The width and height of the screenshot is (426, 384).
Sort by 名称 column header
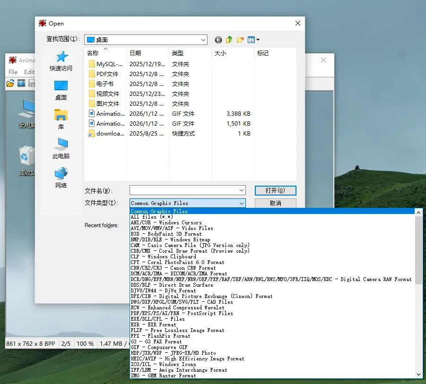pyautogui.click(x=105, y=53)
